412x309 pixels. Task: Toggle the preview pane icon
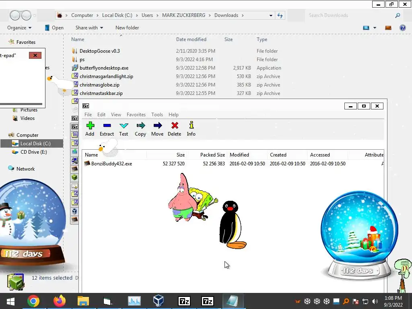point(388,28)
